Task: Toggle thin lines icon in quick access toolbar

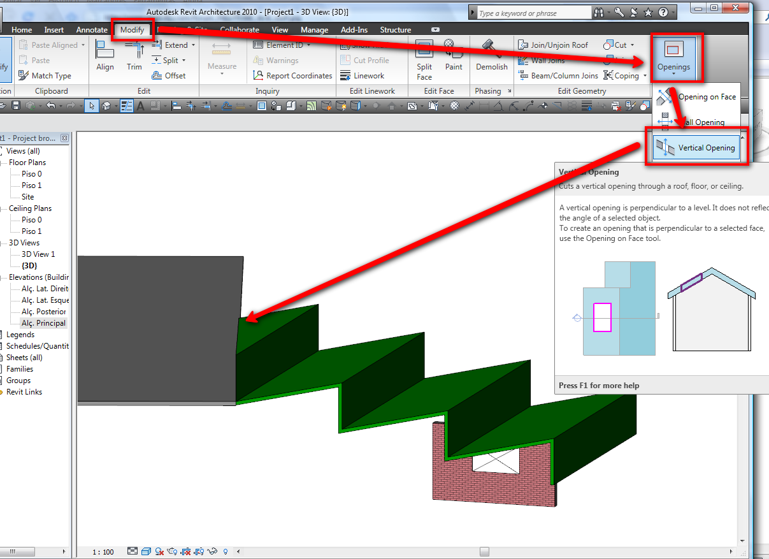Action: pyautogui.click(x=127, y=106)
